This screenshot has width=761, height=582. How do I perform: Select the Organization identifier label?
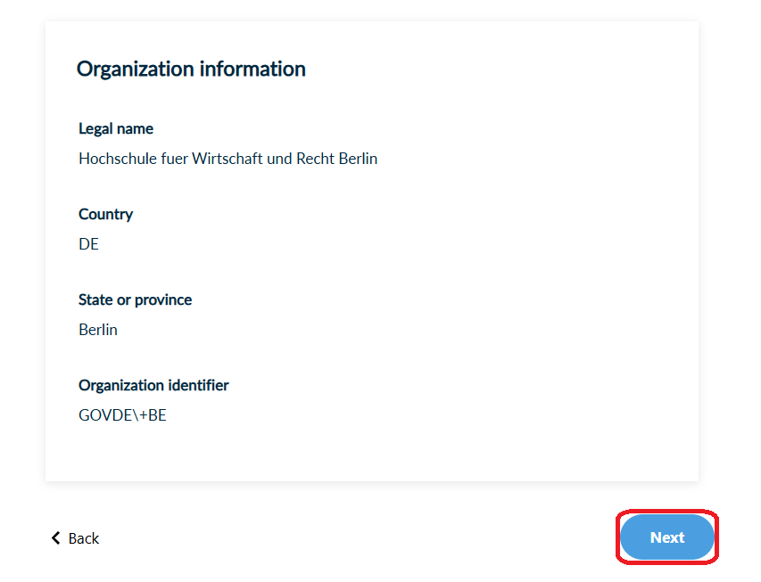(153, 386)
